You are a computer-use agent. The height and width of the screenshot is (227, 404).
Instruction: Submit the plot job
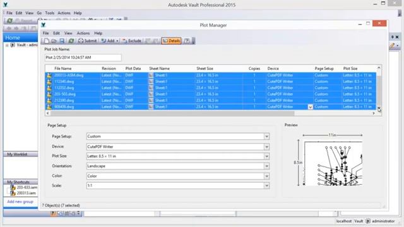[x=87, y=41]
